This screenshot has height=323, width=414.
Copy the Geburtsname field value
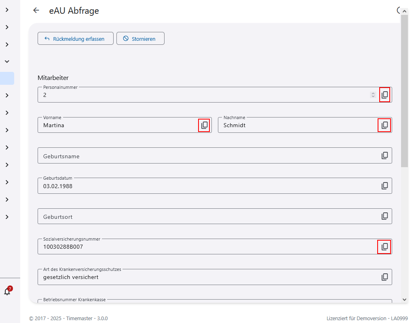tap(384, 155)
